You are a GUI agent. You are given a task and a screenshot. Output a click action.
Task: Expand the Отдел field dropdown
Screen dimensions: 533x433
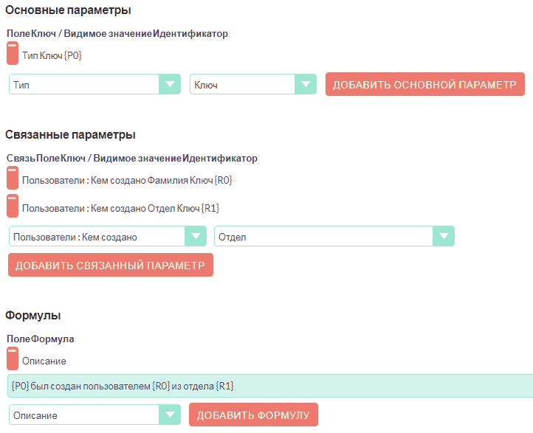click(443, 237)
